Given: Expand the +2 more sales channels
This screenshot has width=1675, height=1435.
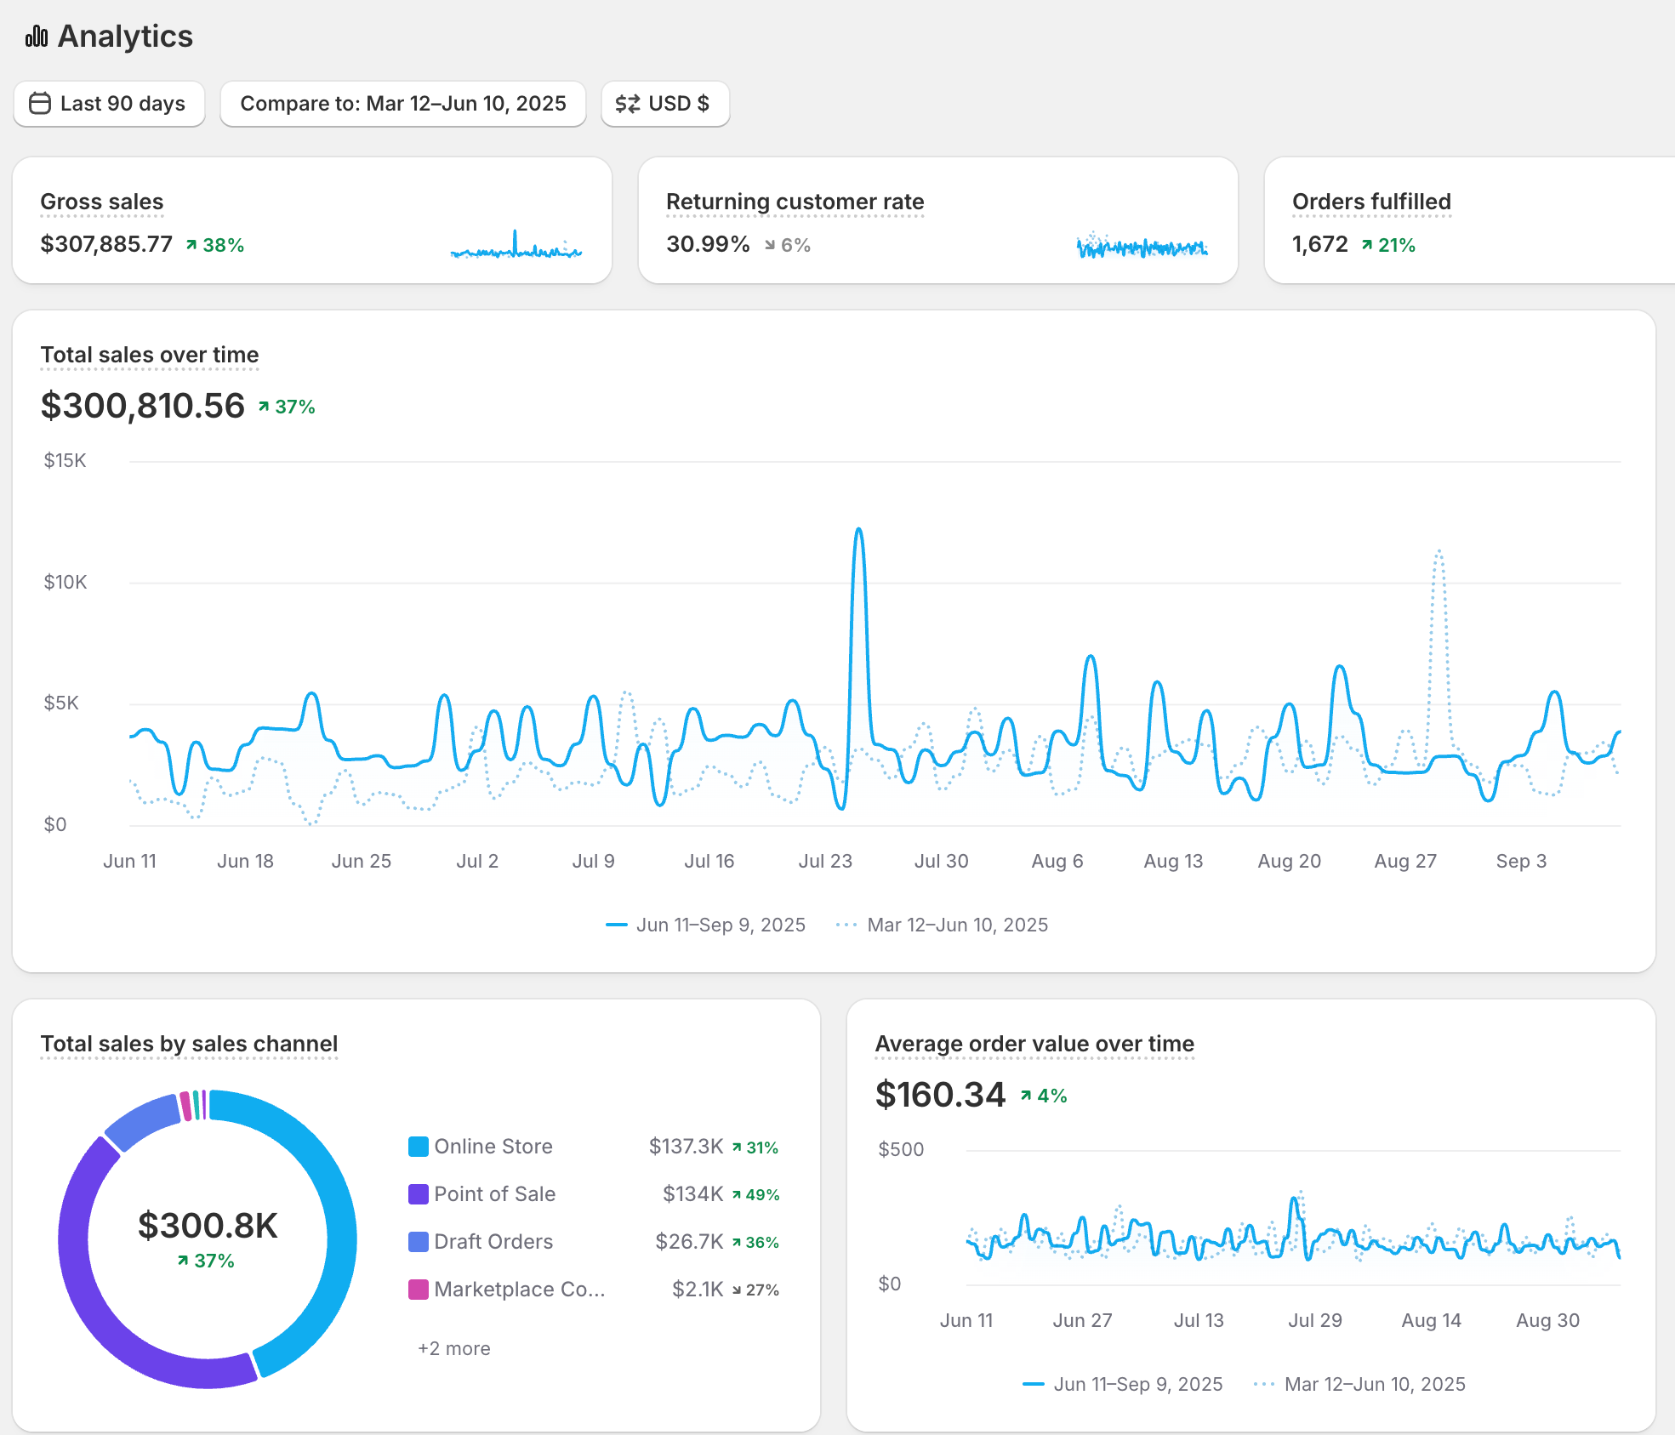Looking at the screenshot, I should [453, 1348].
